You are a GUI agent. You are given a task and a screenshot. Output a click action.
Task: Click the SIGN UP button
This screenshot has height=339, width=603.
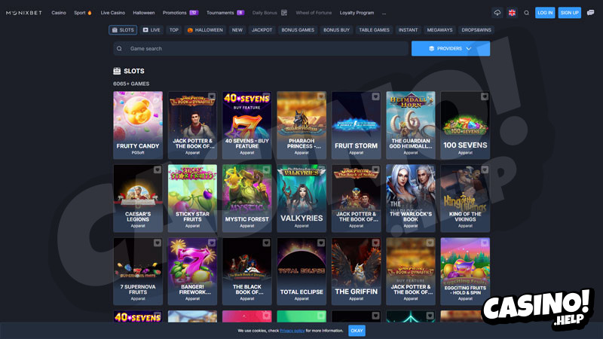[x=570, y=13]
